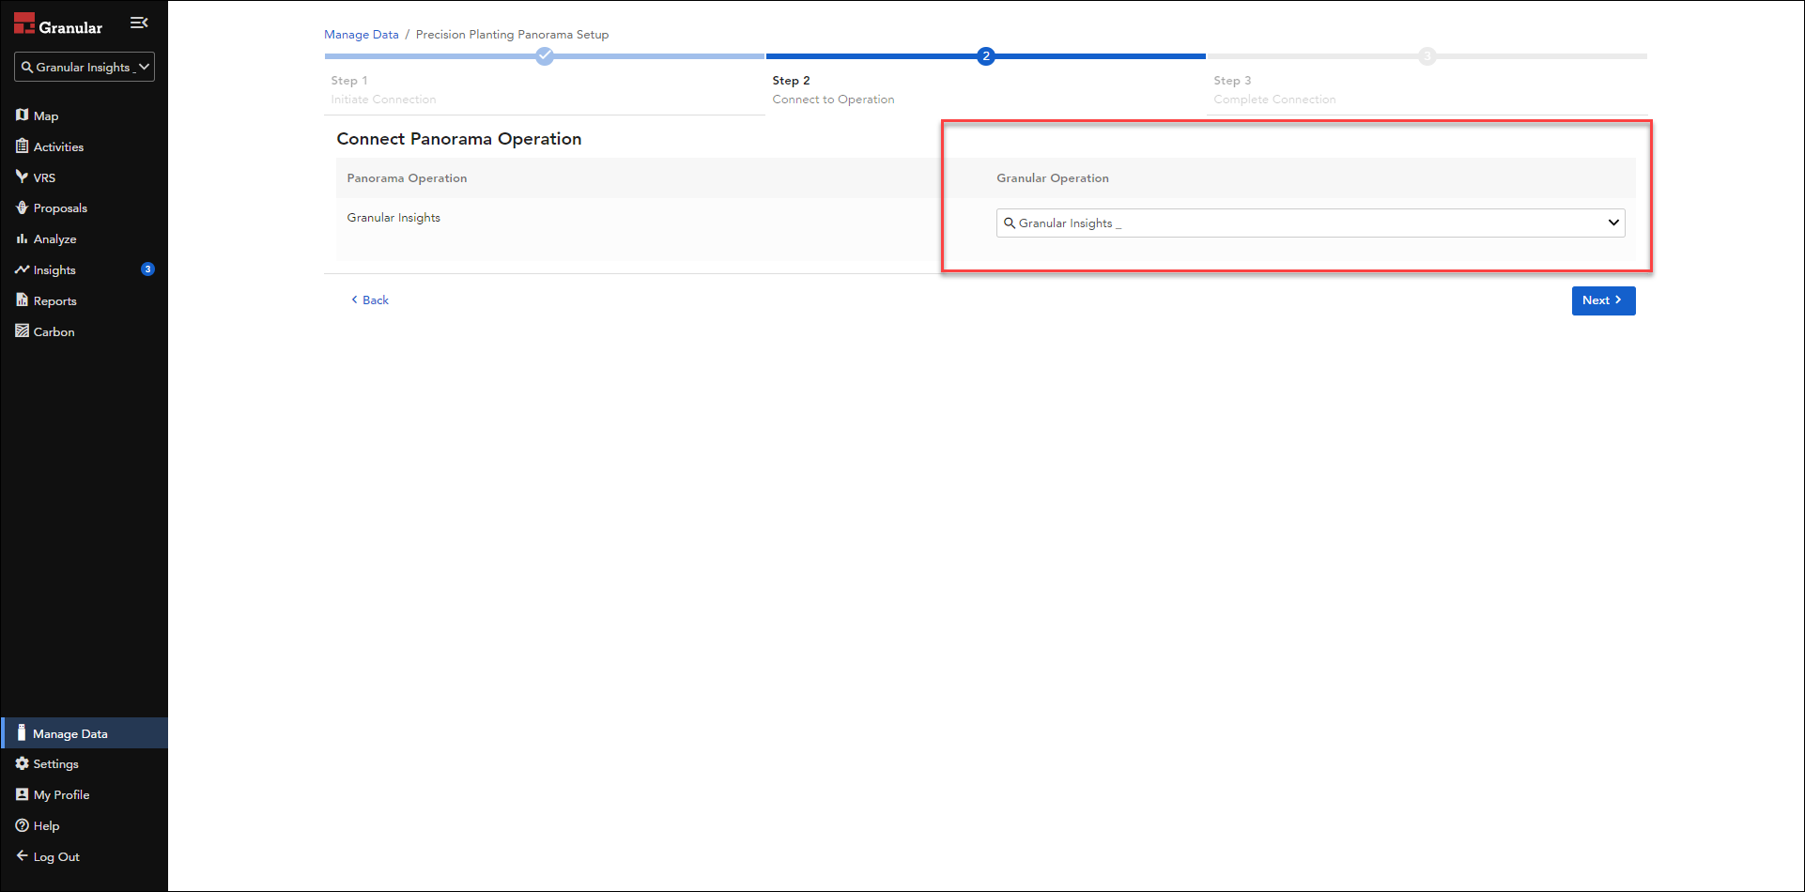This screenshot has width=1805, height=892.
Task: Click the Granular Operation dropdown chevron arrow
Action: click(1612, 223)
